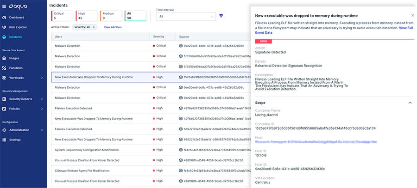The image size is (417, 188).
Task: Click the filter funnel icon
Action: click(x=221, y=16)
